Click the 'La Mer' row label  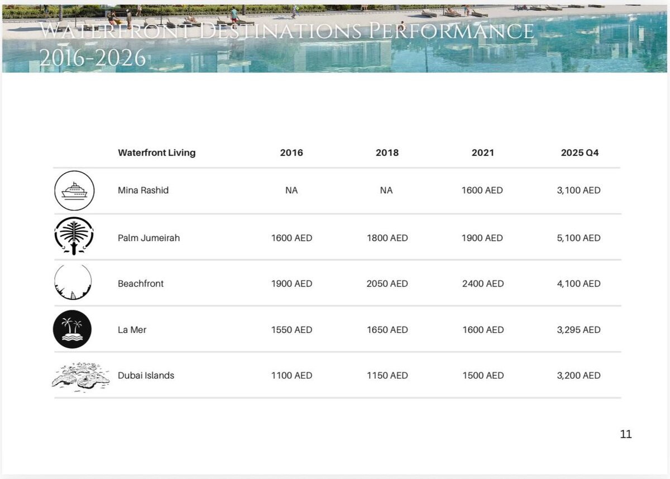pos(132,330)
